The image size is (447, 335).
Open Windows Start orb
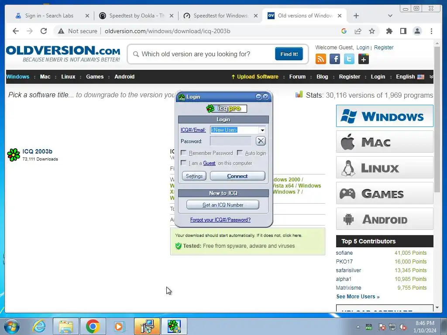tap(12, 326)
